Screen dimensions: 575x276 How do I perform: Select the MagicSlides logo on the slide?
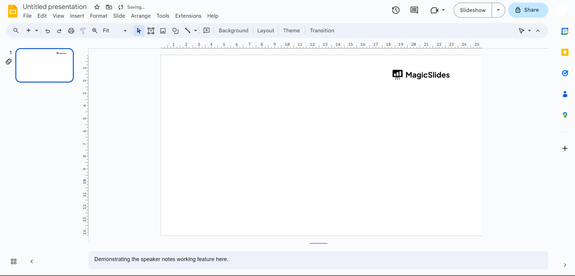[x=421, y=75]
